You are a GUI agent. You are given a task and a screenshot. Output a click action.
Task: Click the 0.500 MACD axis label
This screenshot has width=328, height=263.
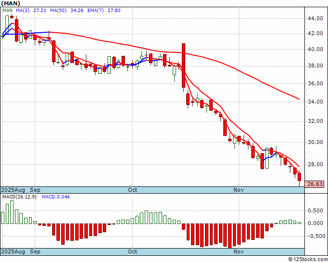pyautogui.click(x=315, y=211)
